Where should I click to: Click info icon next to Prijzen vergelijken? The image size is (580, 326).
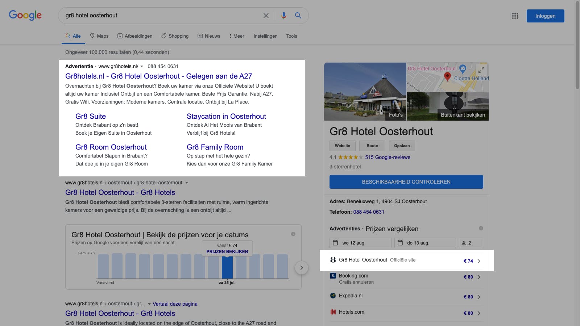click(481, 228)
